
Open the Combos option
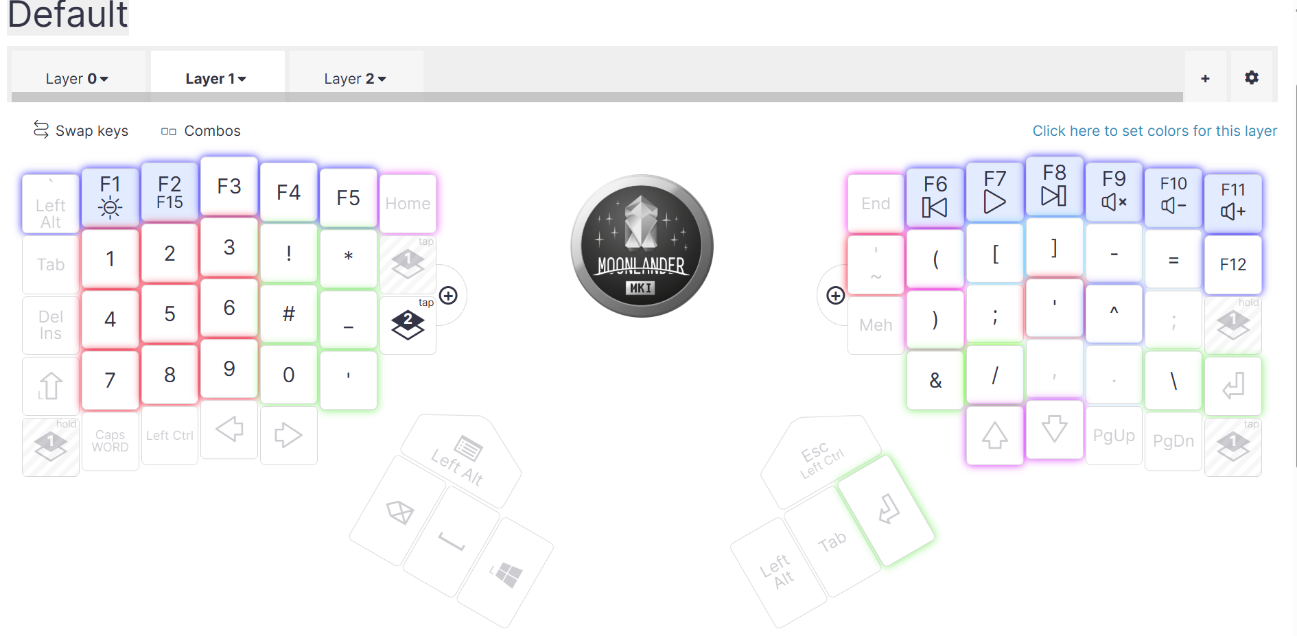(x=201, y=130)
